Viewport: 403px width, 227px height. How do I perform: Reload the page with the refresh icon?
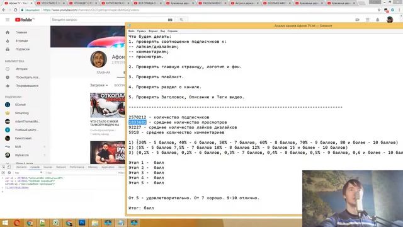15,10
